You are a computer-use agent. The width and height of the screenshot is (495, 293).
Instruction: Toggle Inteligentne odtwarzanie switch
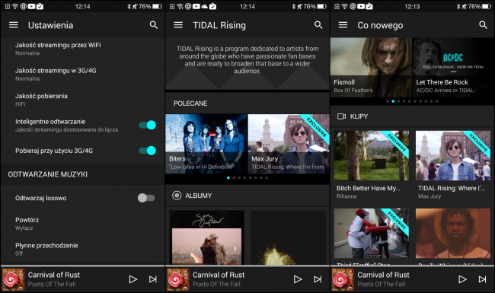tap(148, 126)
